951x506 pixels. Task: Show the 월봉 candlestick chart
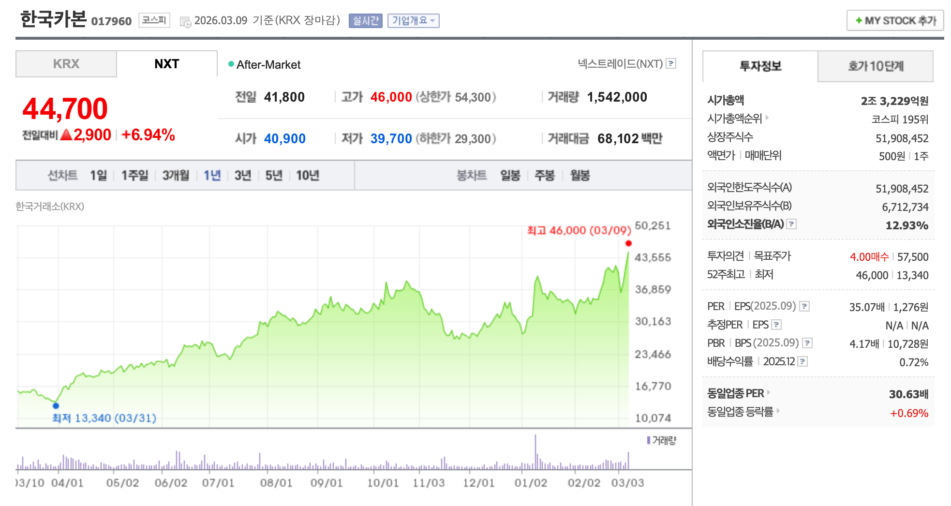[580, 175]
